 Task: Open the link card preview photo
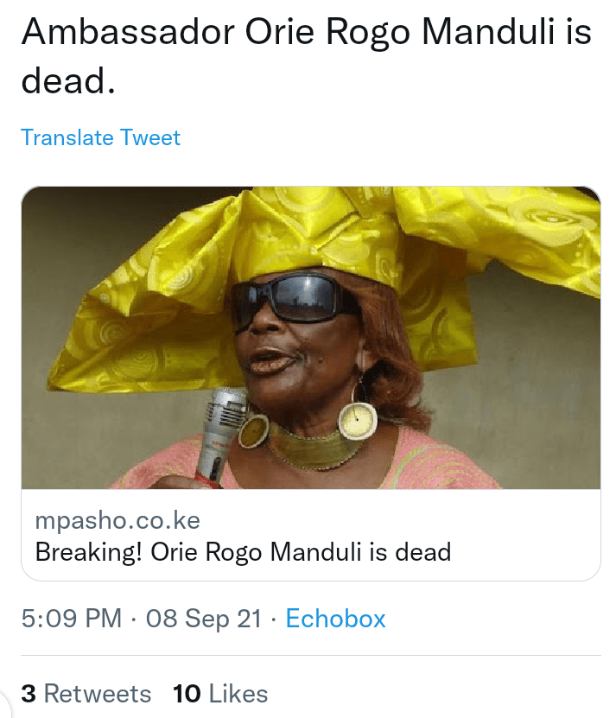point(311,338)
